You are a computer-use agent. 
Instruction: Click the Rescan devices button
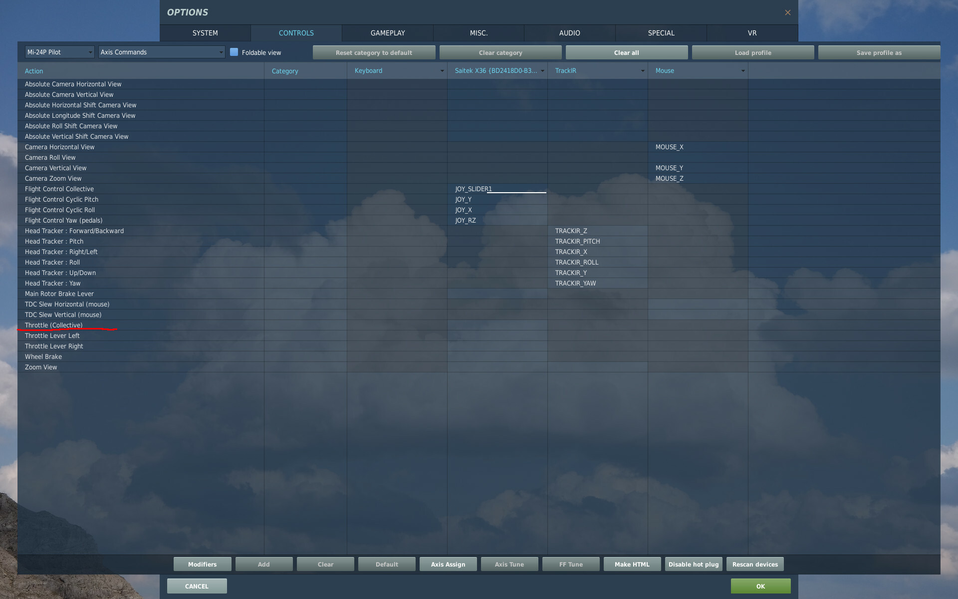(x=755, y=564)
